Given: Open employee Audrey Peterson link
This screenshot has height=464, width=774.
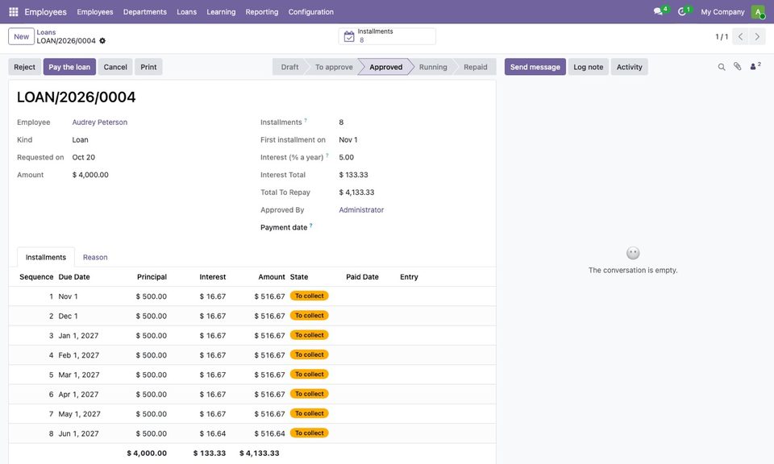Looking at the screenshot, I should (100, 122).
